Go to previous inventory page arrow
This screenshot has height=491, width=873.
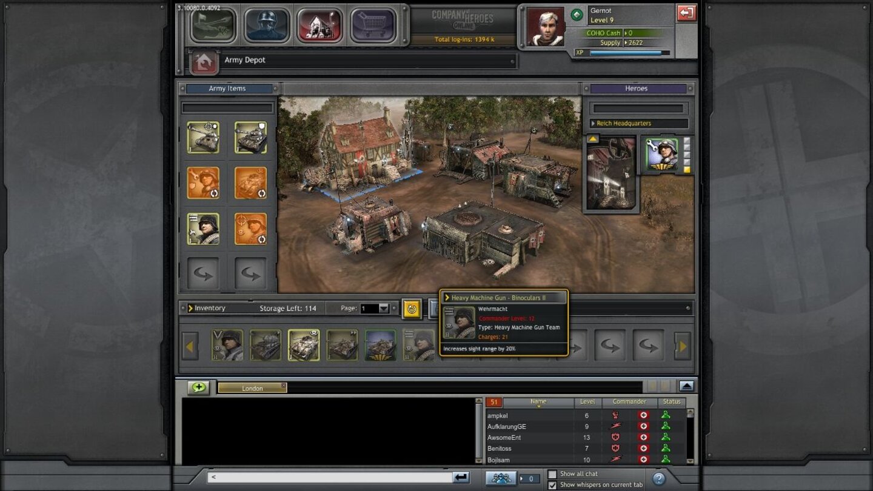(x=190, y=346)
